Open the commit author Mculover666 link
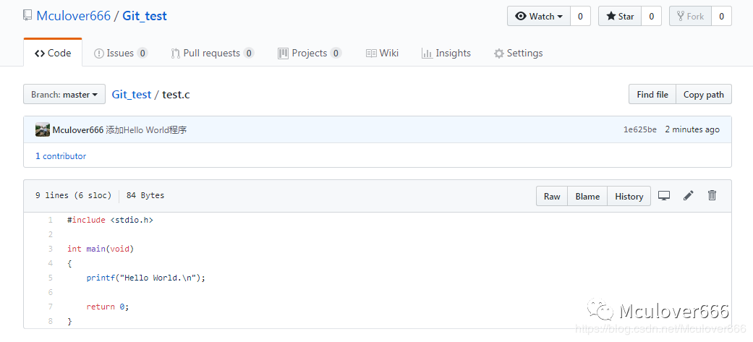Image resolution: width=753 pixels, height=342 pixels. (x=78, y=129)
